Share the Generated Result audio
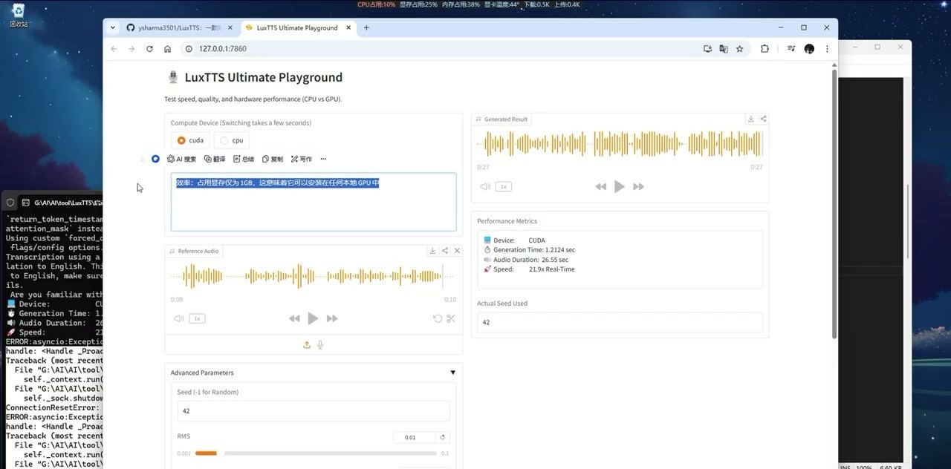The width and height of the screenshot is (951, 469). coord(763,119)
